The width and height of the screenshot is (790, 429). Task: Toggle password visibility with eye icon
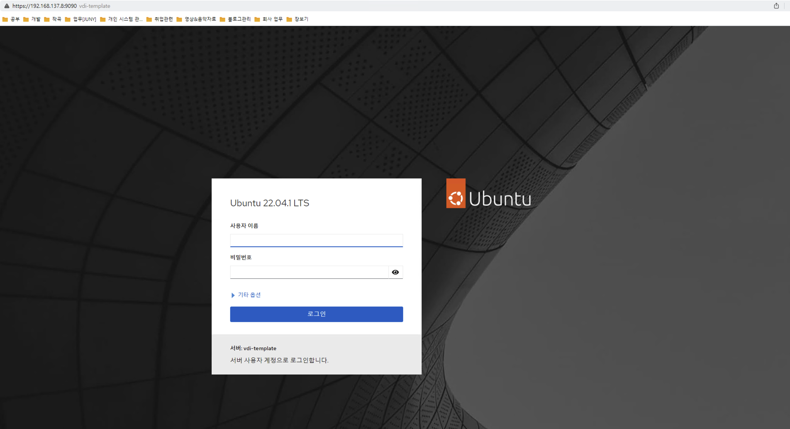coord(395,272)
